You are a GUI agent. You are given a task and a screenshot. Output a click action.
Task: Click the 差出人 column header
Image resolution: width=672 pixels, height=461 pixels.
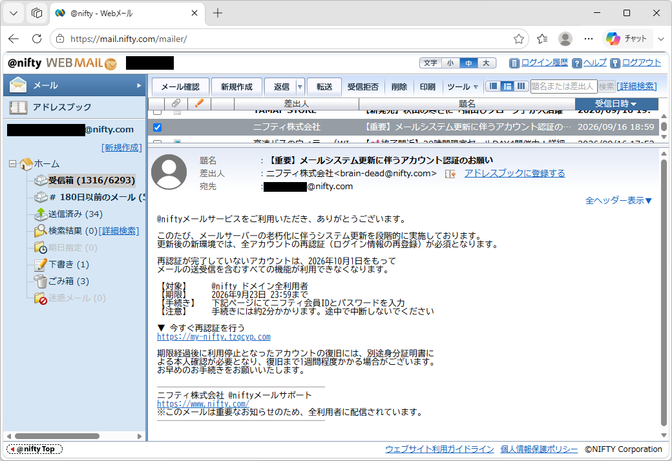297,104
